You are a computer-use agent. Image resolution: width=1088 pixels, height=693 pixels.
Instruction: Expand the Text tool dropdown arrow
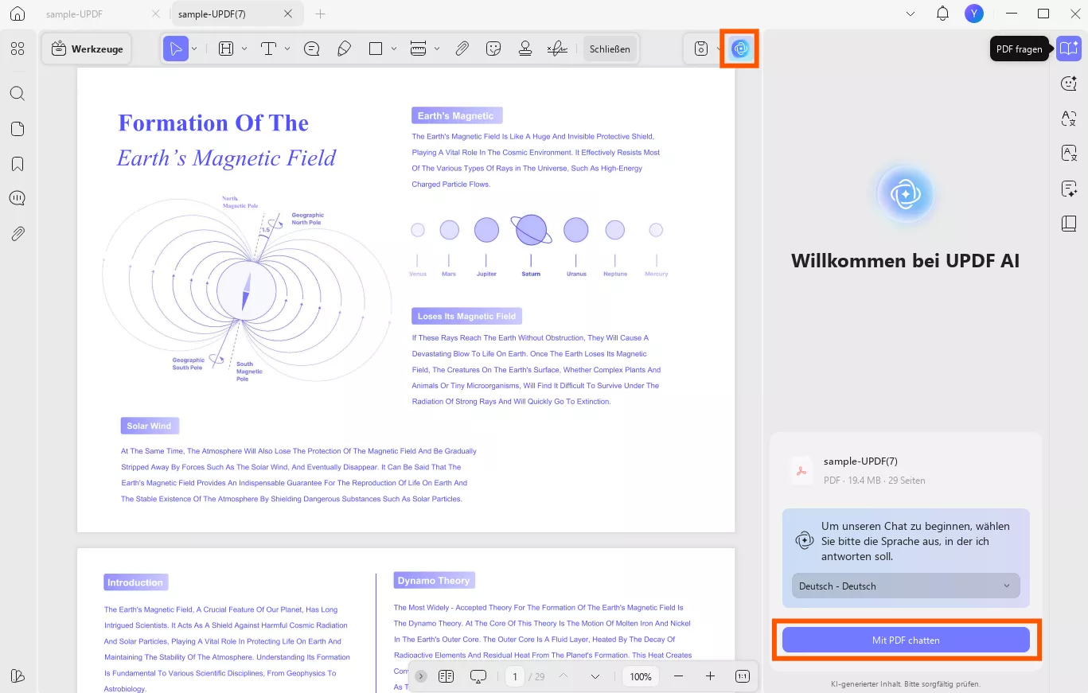[x=287, y=49]
